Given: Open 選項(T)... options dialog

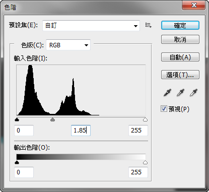Looking at the screenshot, I should point(180,75).
